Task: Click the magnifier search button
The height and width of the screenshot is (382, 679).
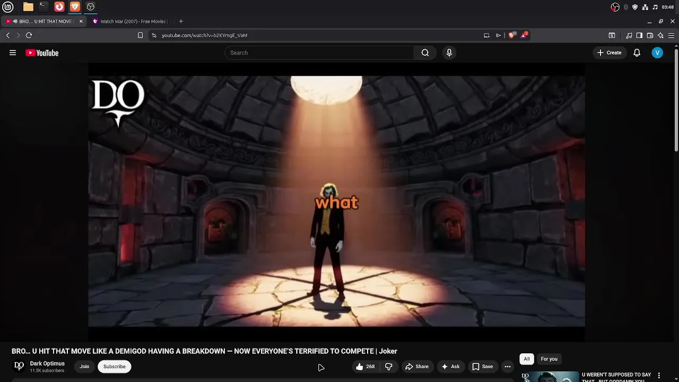Action: coord(425,53)
